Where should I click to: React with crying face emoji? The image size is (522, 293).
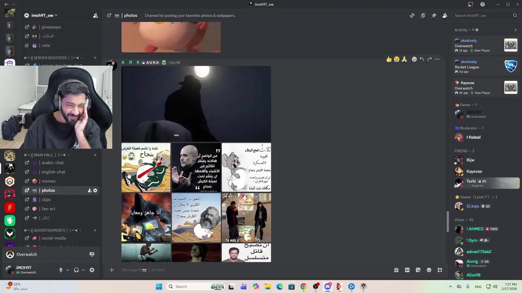point(396,59)
